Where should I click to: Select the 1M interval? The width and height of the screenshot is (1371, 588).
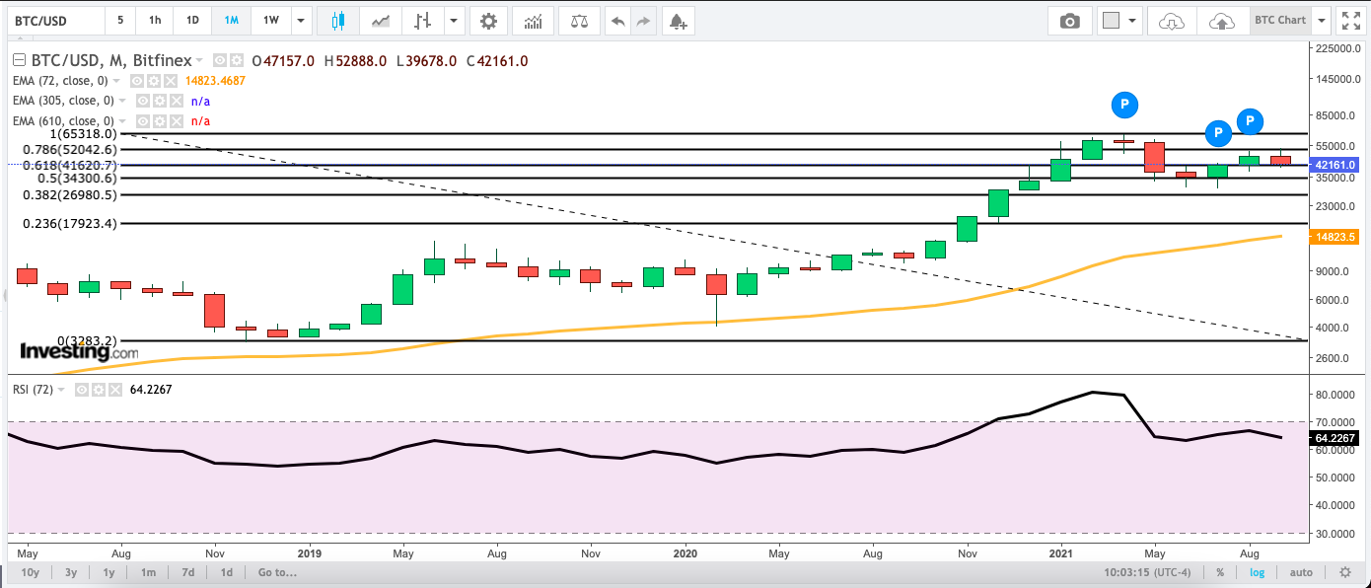pyautogui.click(x=232, y=21)
